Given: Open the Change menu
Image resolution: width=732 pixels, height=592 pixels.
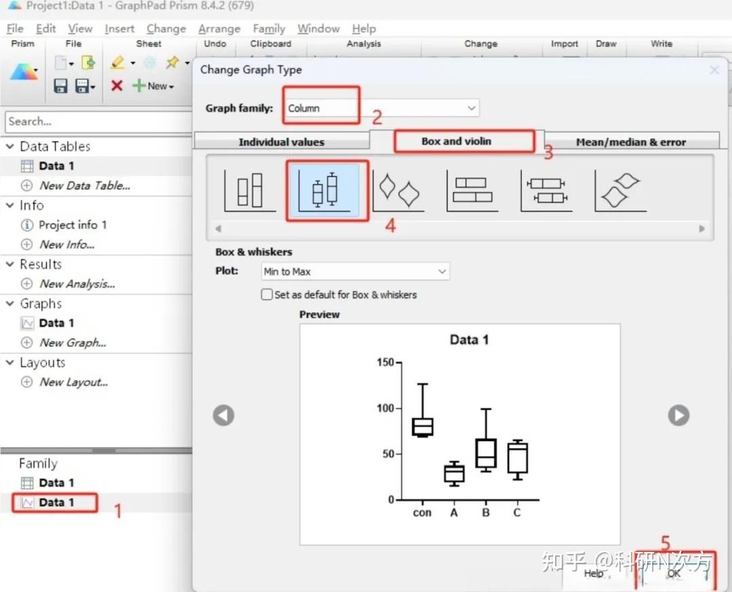Looking at the screenshot, I should (166, 29).
